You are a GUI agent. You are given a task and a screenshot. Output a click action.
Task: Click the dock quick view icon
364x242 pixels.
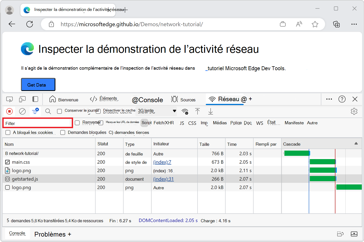(340, 234)
